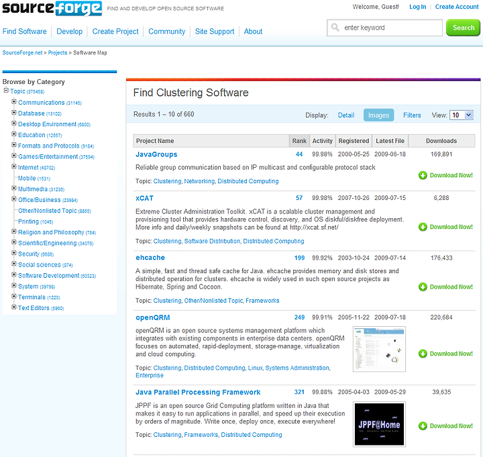This screenshot has width=483, height=457.
Task: Click the Create Account link
Action: pos(457,7)
